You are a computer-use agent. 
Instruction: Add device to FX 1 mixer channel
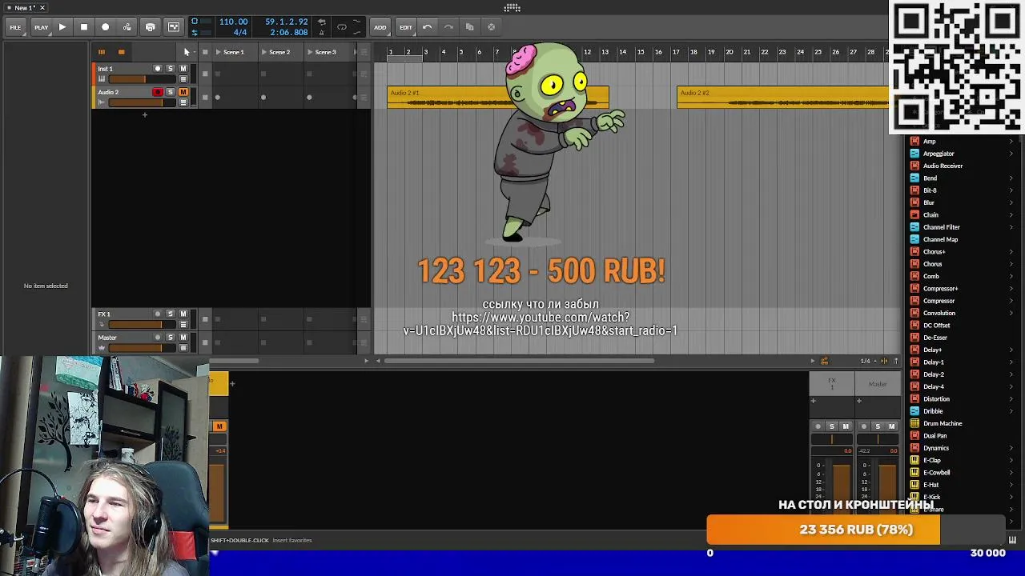click(x=814, y=401)
